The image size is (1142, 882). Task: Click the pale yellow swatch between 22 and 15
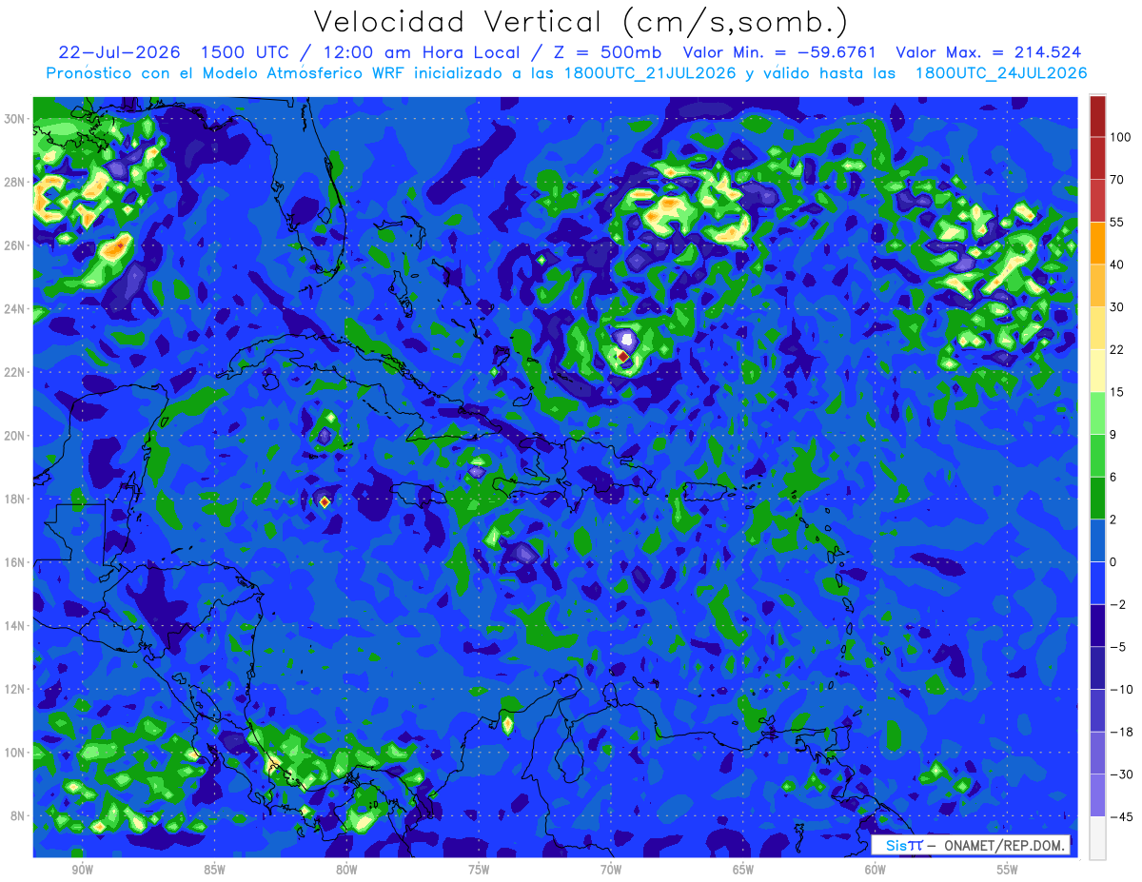tap(1097, 371)
